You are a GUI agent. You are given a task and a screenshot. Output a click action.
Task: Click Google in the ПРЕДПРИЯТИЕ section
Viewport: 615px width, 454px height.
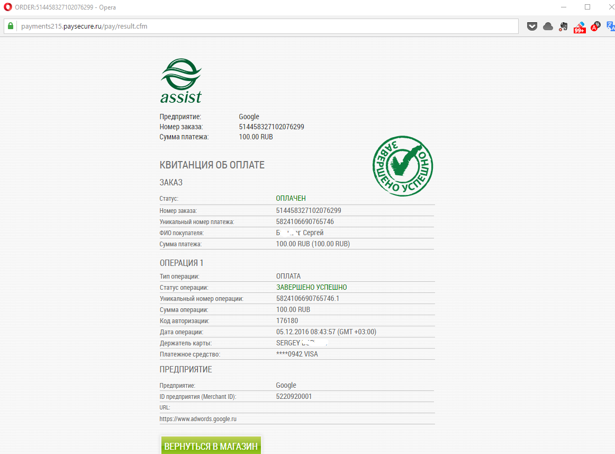click(286, 385)
